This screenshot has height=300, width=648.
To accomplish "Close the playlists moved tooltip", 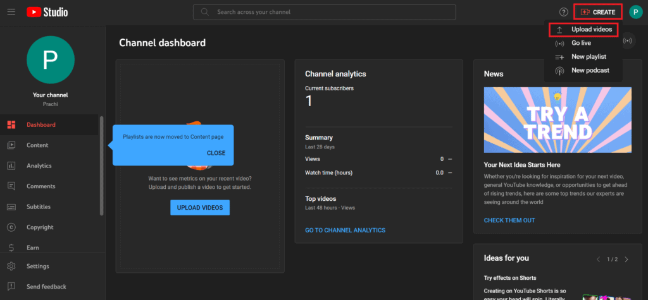I will click(216, 153).
